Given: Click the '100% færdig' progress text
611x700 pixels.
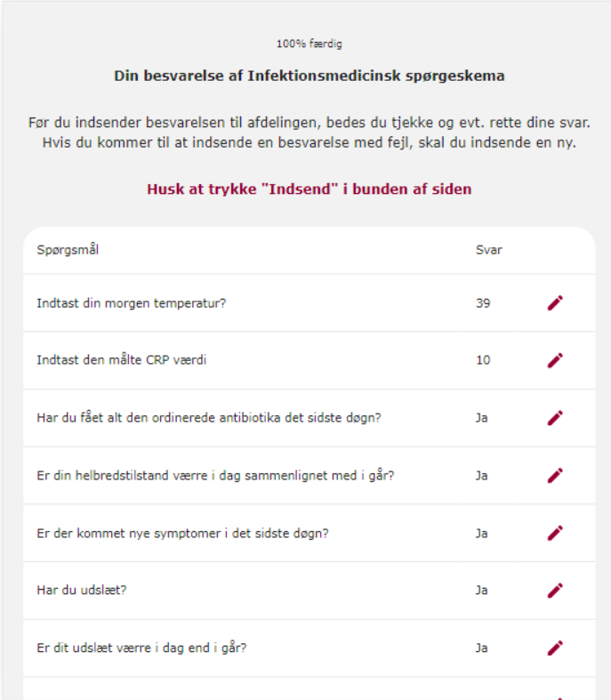Looking at the screenshot, I should pyautogui.click(x=309, y=44).
